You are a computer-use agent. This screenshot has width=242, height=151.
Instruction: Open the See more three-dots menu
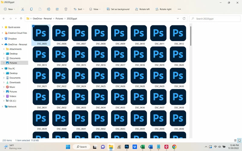click(179, 9)
